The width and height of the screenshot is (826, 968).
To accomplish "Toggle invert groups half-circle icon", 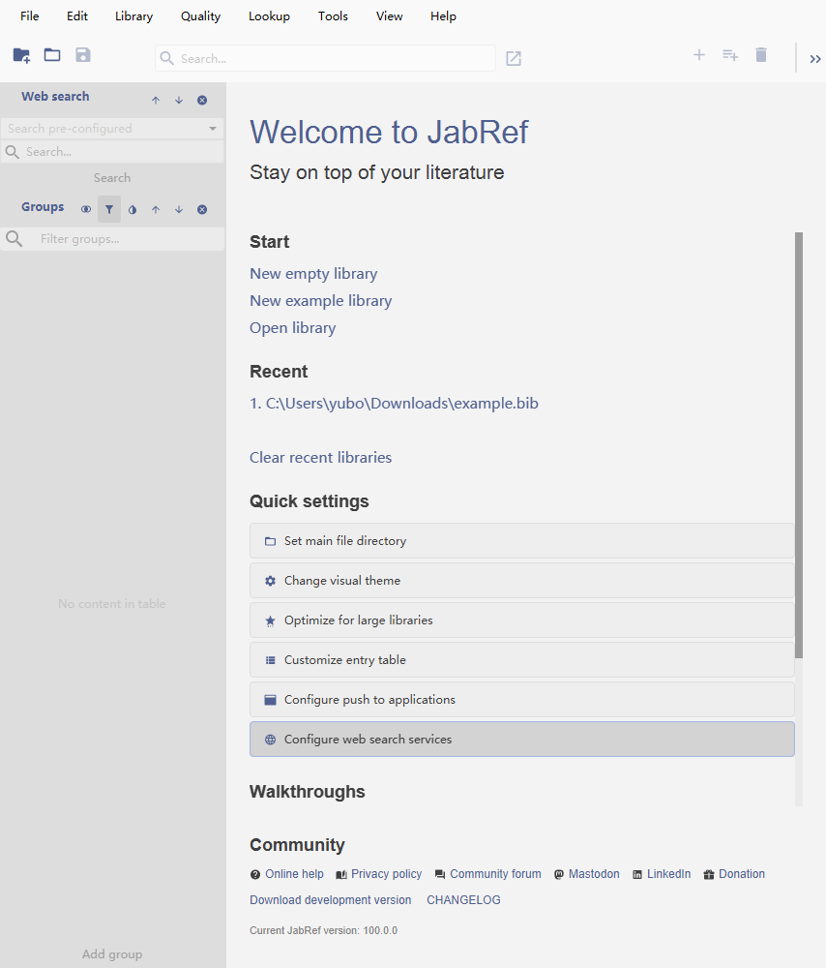I will tap(132, 209).
